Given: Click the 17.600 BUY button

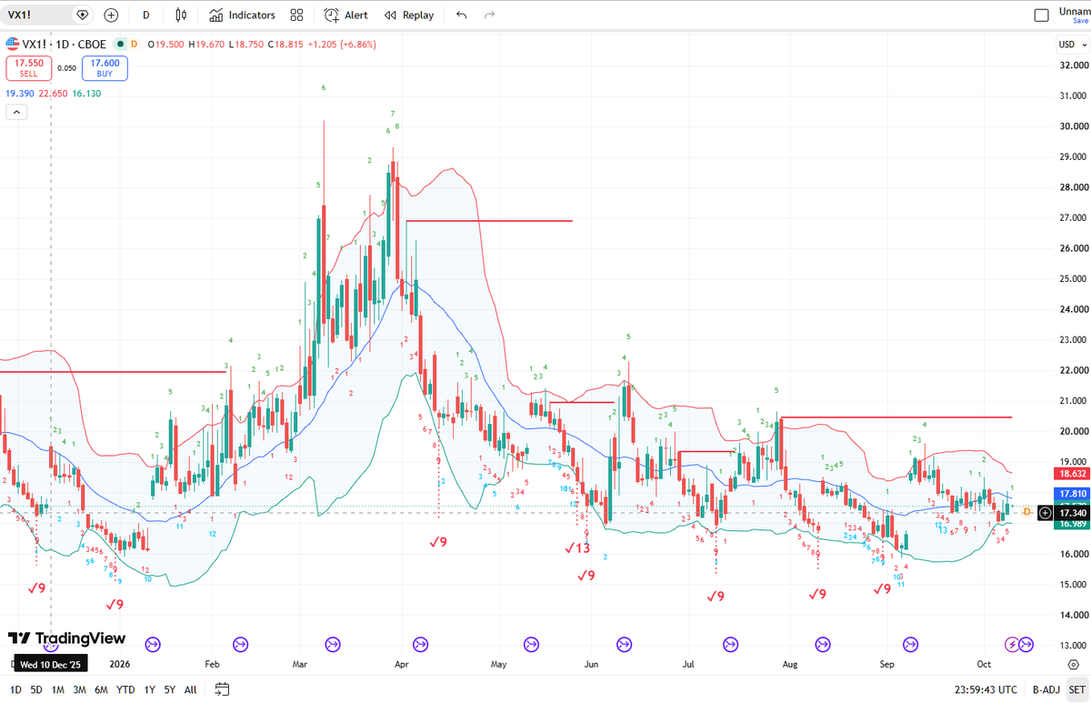Looking at the screenshot, I should pos(105,68).
